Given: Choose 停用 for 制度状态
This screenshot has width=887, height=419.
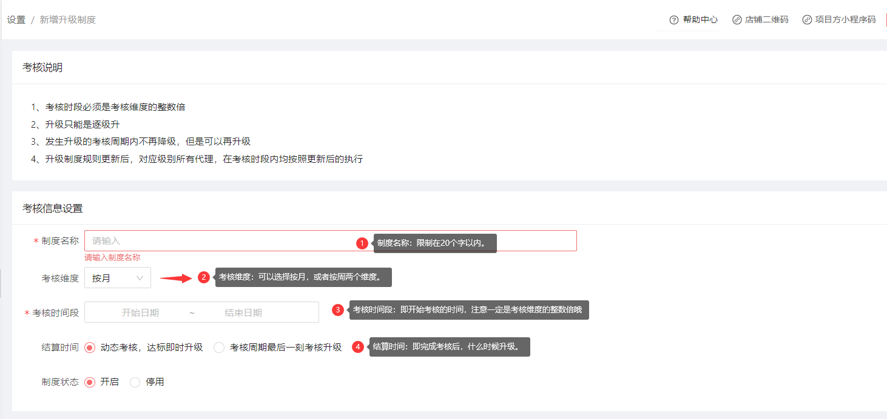Looking at the screenshot, I should tap(135, 382).
